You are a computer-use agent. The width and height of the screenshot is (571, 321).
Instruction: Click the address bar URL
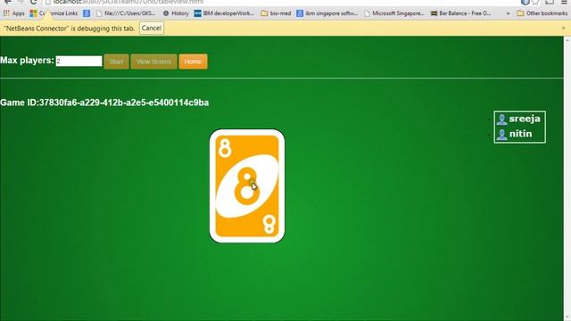click(x=128, y=2)
